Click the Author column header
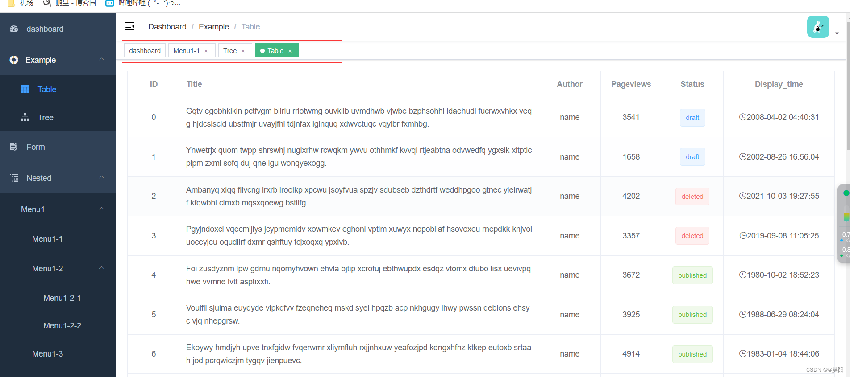 coord(570,84)
